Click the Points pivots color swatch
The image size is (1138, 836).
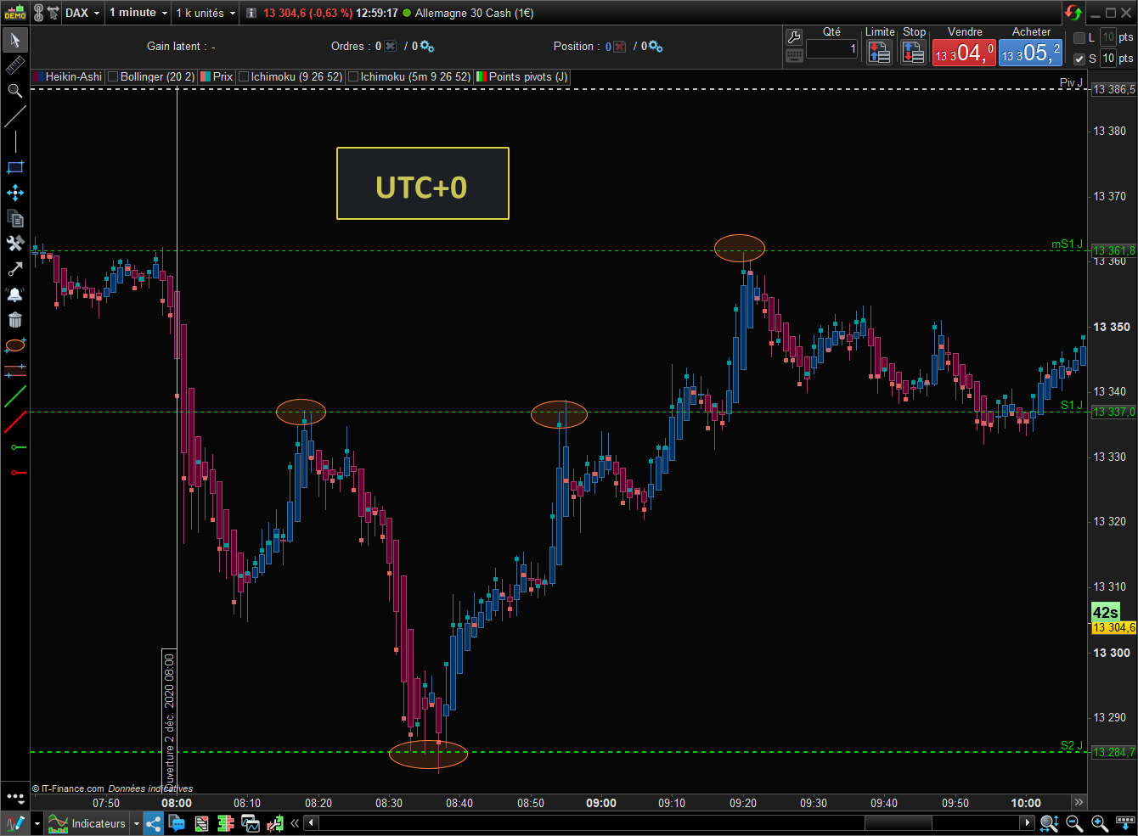point(482,76)
